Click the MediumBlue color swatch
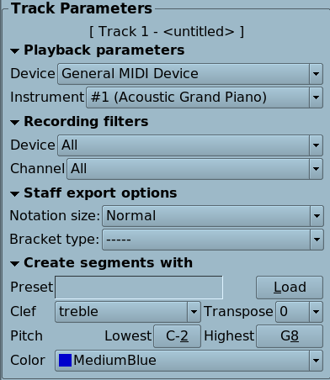 click(65, 361)
